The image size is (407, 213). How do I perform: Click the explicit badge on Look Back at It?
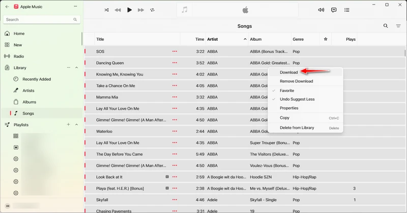click(167, 177)
